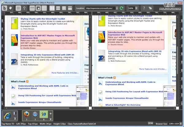This screenshot has height=127, width=184.
Task: Select the arrow selection mode tool
Action: (5, 8)
